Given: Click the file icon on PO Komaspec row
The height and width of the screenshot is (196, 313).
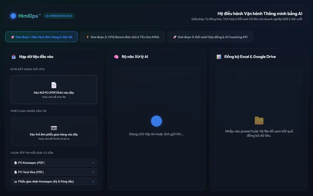Looking at the screenshot, I should pyautogui.click(x=16, y=163).
